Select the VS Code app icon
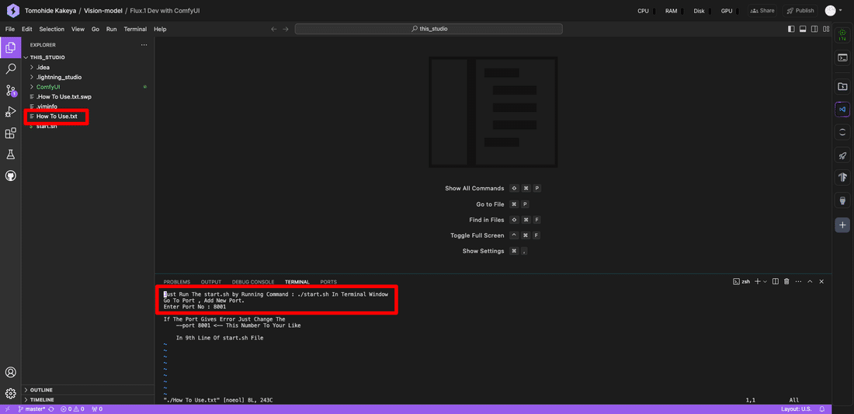Viewport: 854px width, 414px height. tap(842, 109)
